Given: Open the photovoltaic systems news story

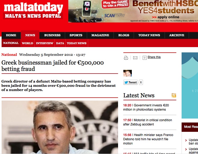Looking at the screenshot, I should click(146, 107).
